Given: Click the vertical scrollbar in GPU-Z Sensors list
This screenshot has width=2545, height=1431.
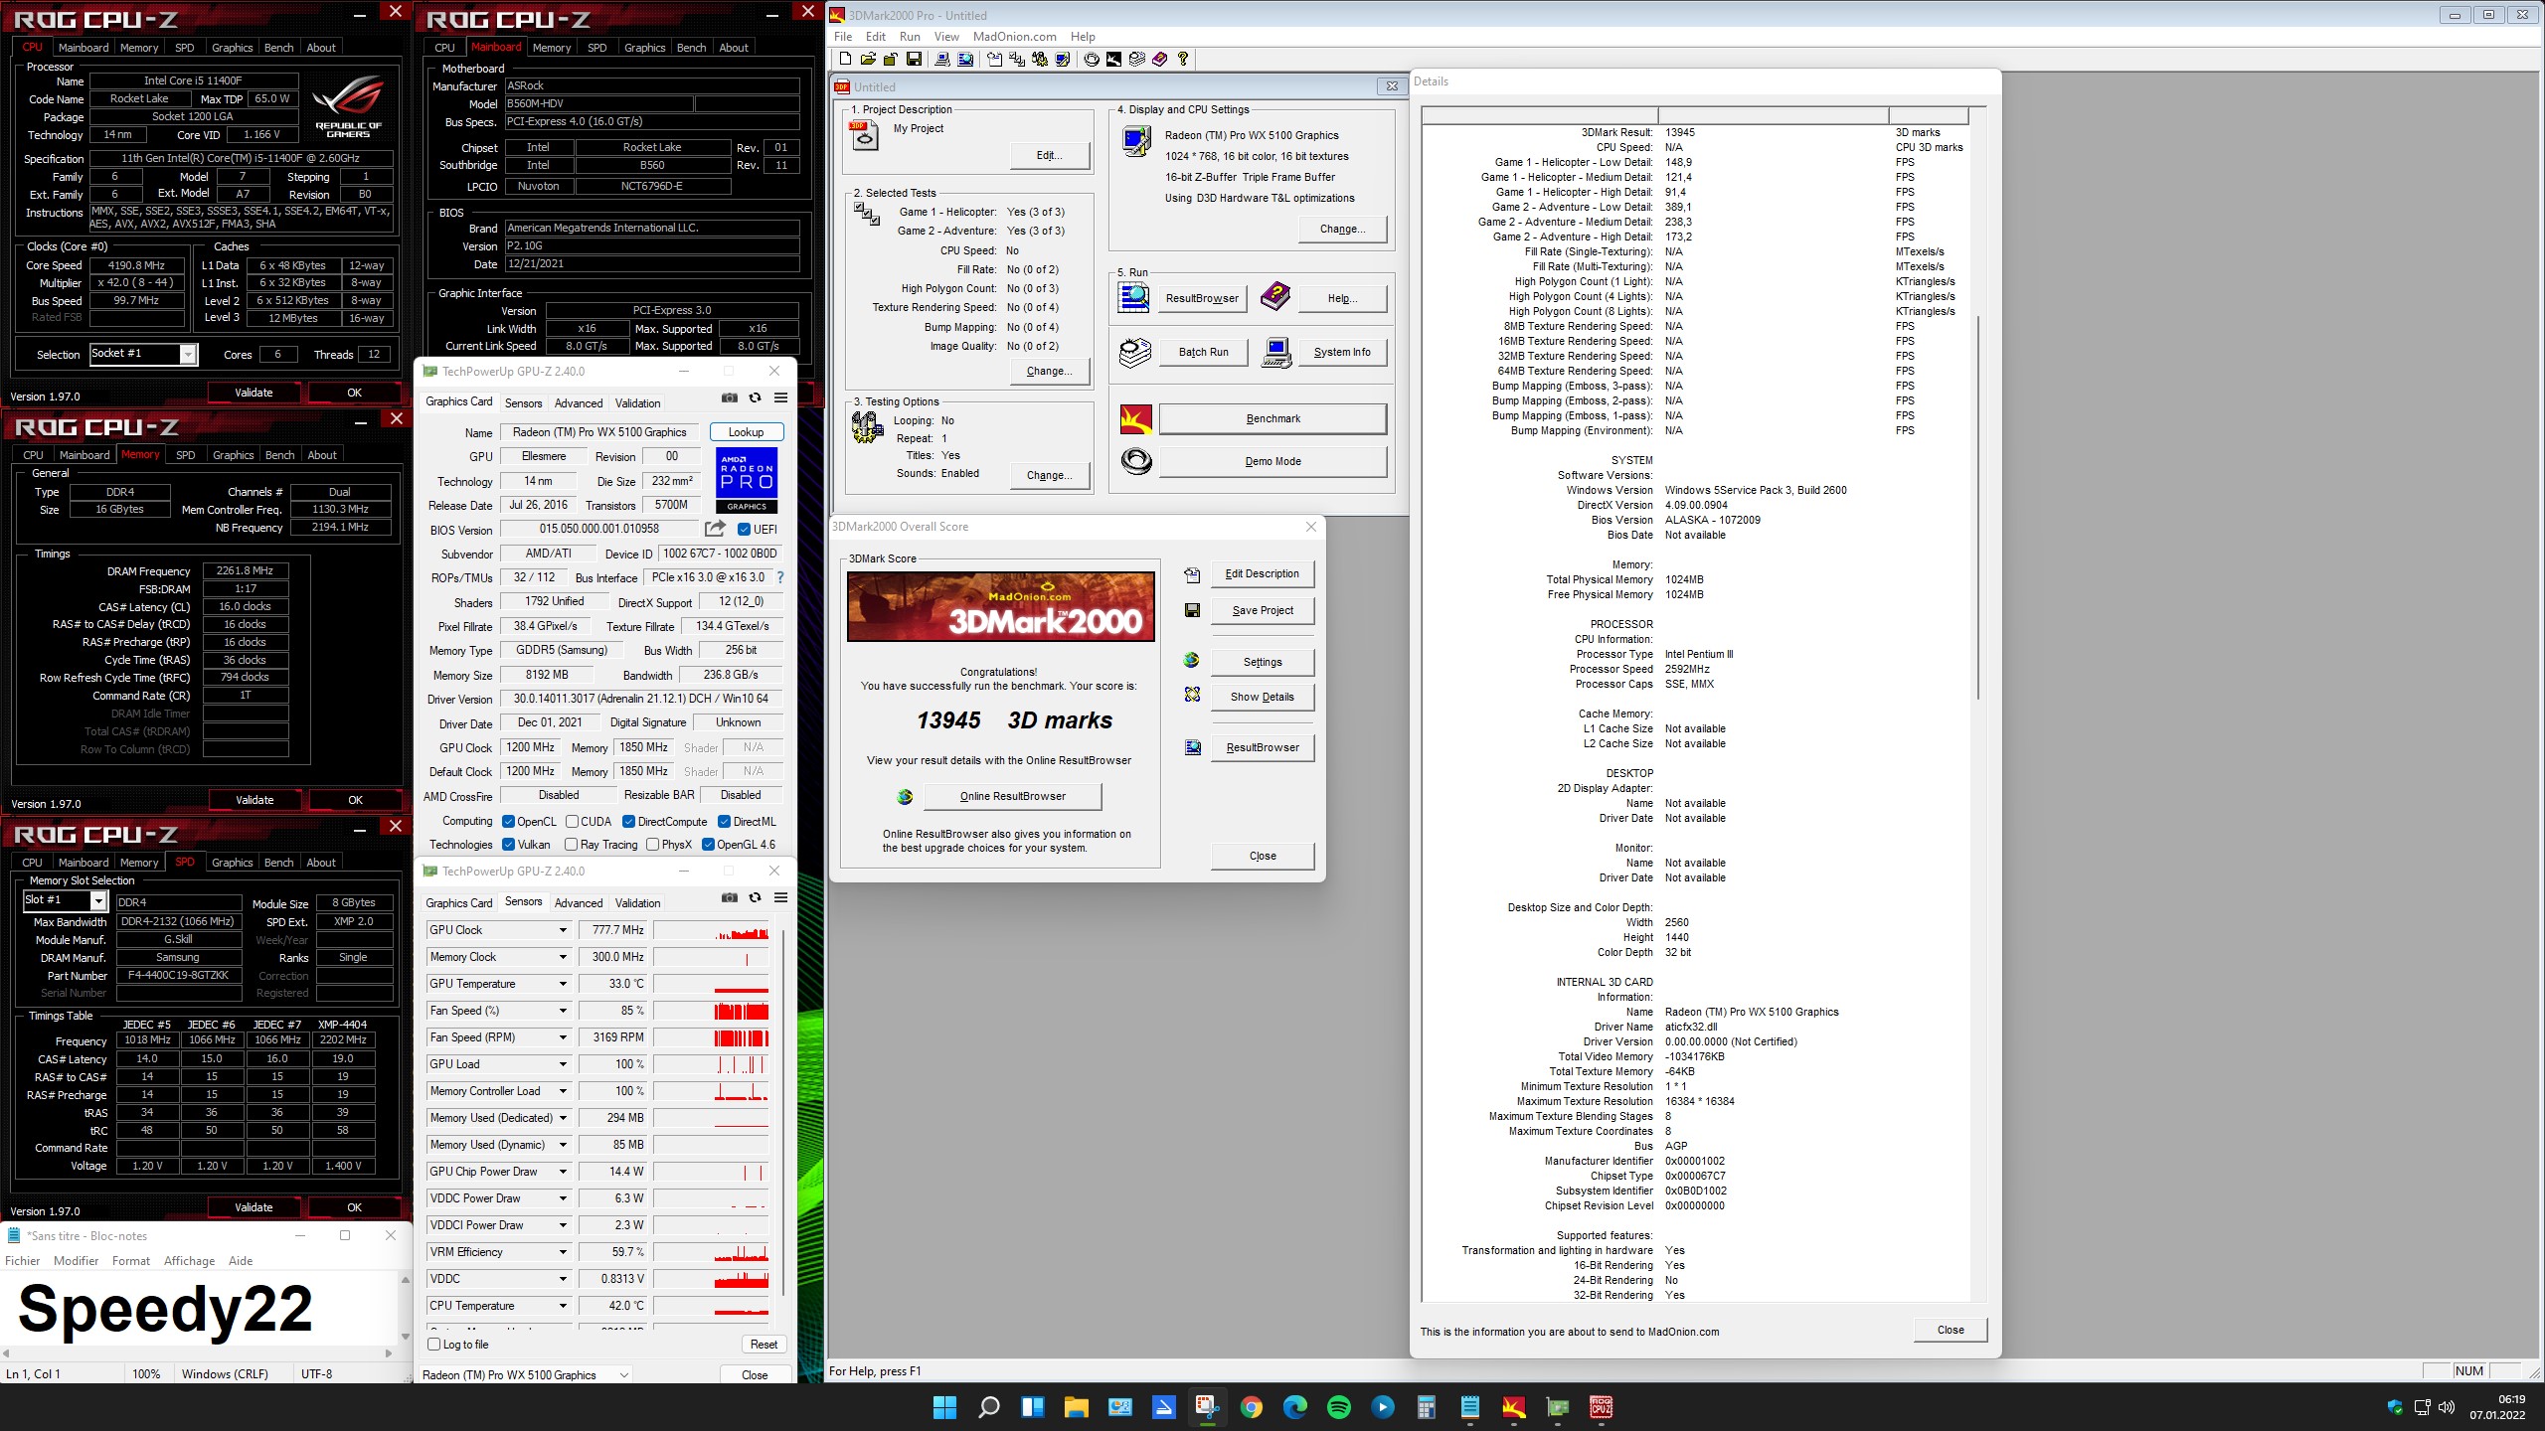Looking at the screenshot, I should [x=783, y=1113].
